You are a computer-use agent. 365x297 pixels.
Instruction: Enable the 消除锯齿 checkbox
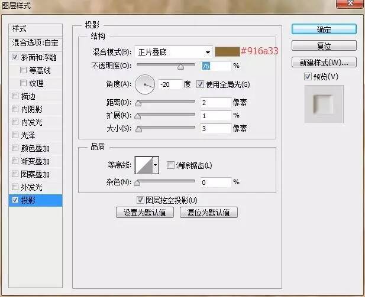coord(170,165)
